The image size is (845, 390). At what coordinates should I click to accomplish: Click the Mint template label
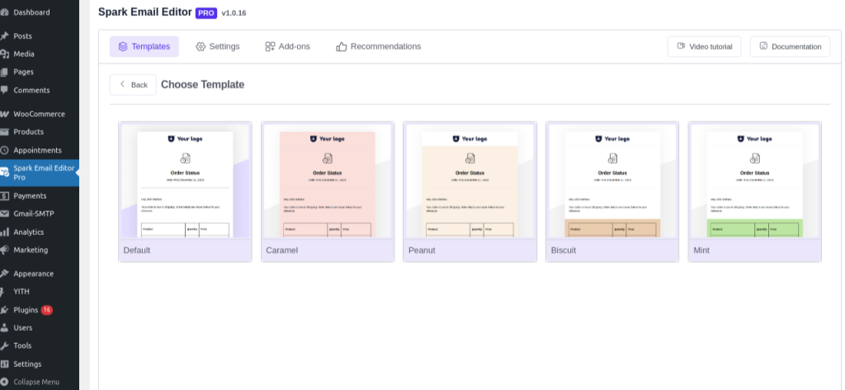[x=701, y=251]
